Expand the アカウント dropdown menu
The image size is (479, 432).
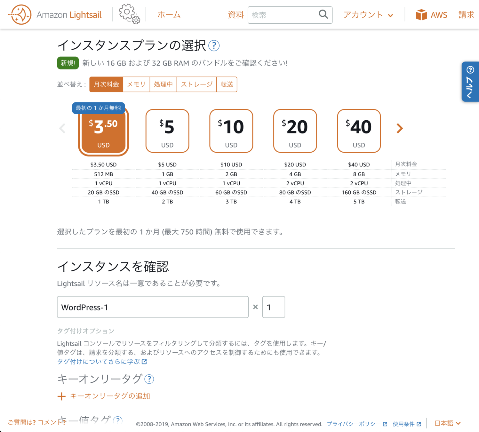pyautogui.click(x=368, y=15)
